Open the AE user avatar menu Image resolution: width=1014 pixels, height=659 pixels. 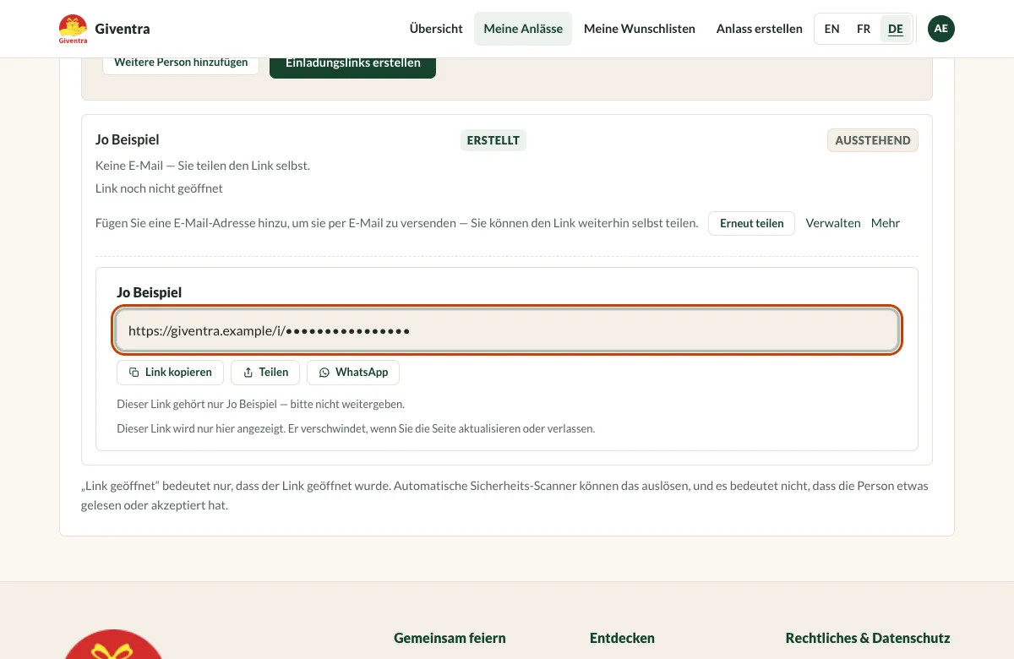click(x=941, y=29)
